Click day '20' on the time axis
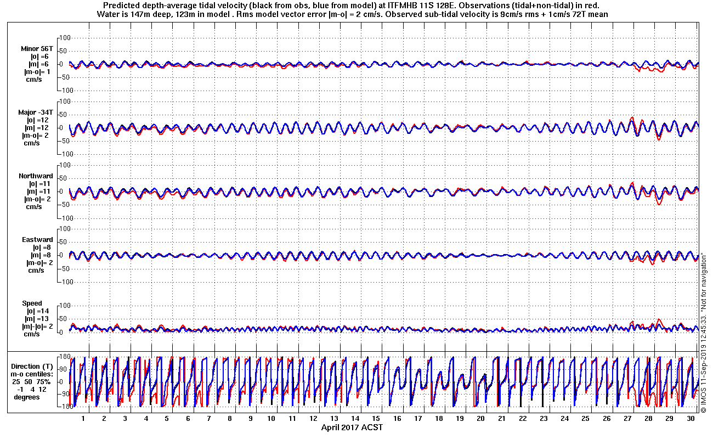The width and height of the screenshot is (713, 439). [481, 418]
